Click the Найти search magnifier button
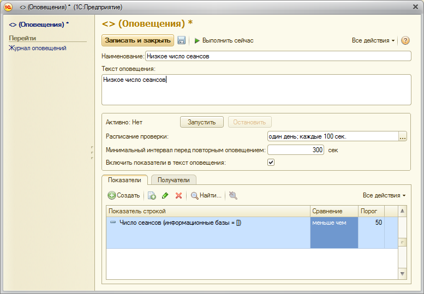The image size is (424, 294). pos(206,195)
